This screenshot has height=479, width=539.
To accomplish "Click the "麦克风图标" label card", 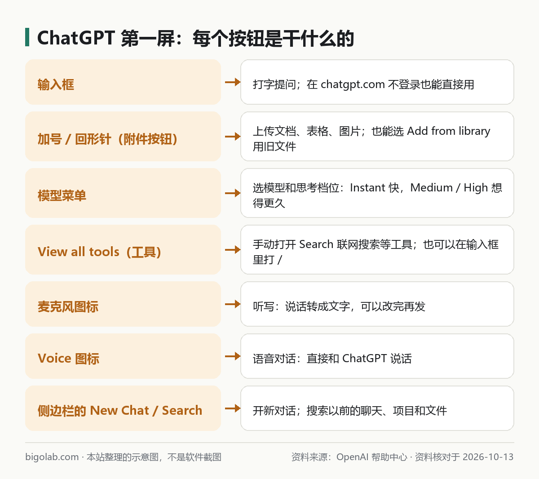I will point(123,304).
